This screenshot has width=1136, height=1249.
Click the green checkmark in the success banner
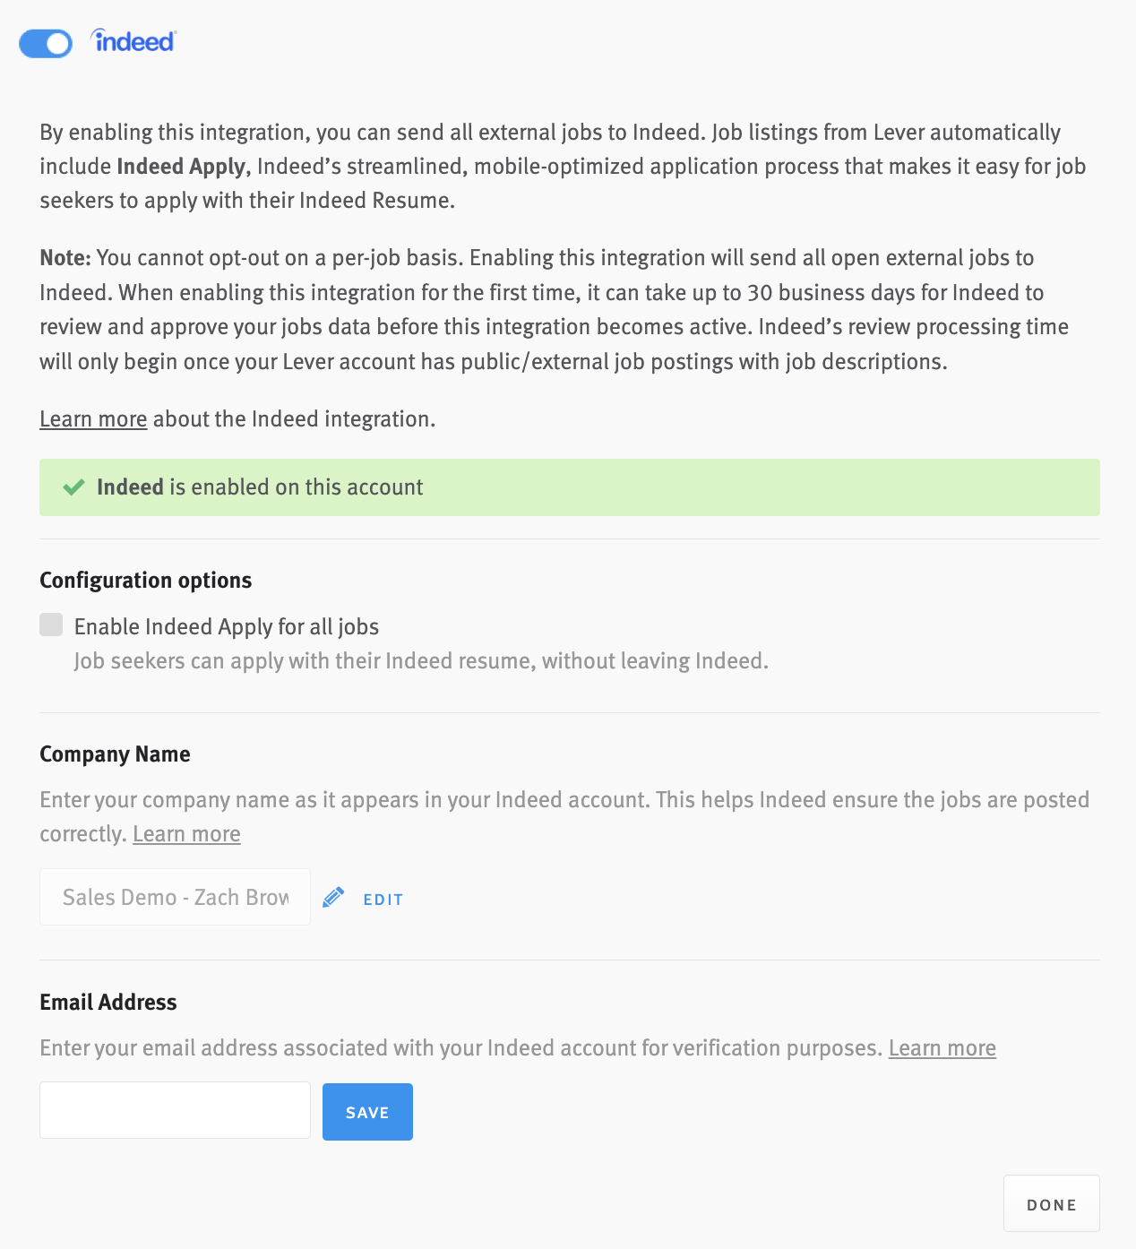pos(73,487)
